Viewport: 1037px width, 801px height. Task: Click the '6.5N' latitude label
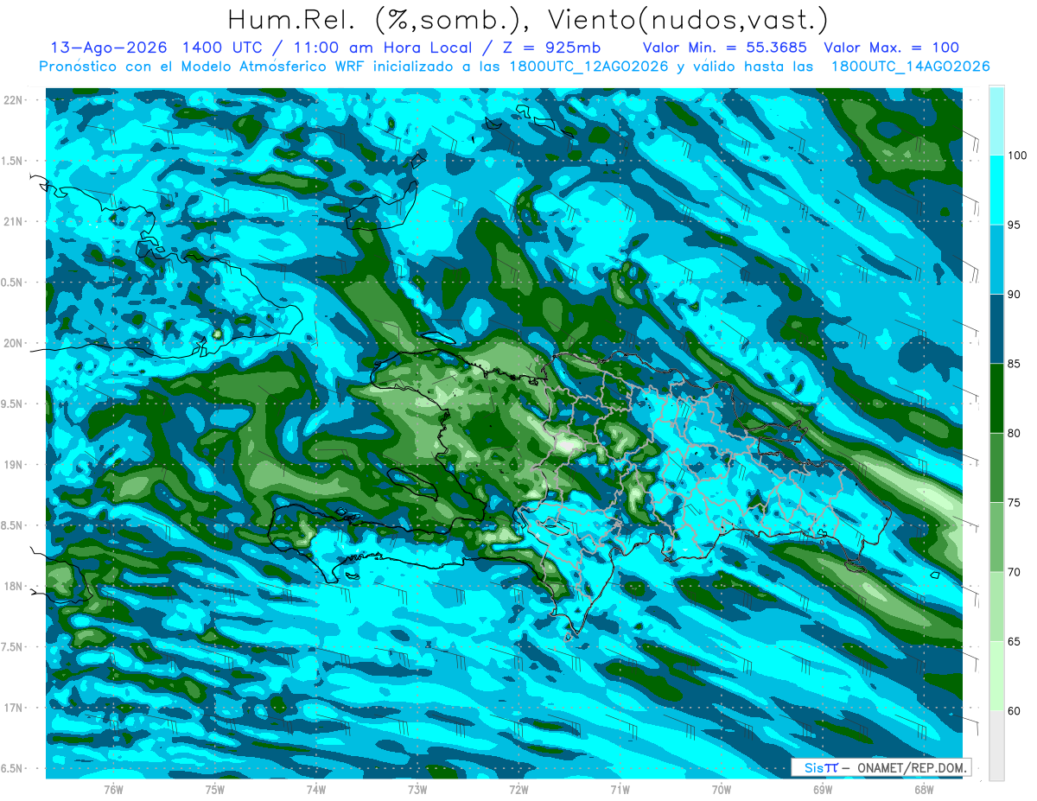pos(12,768)
